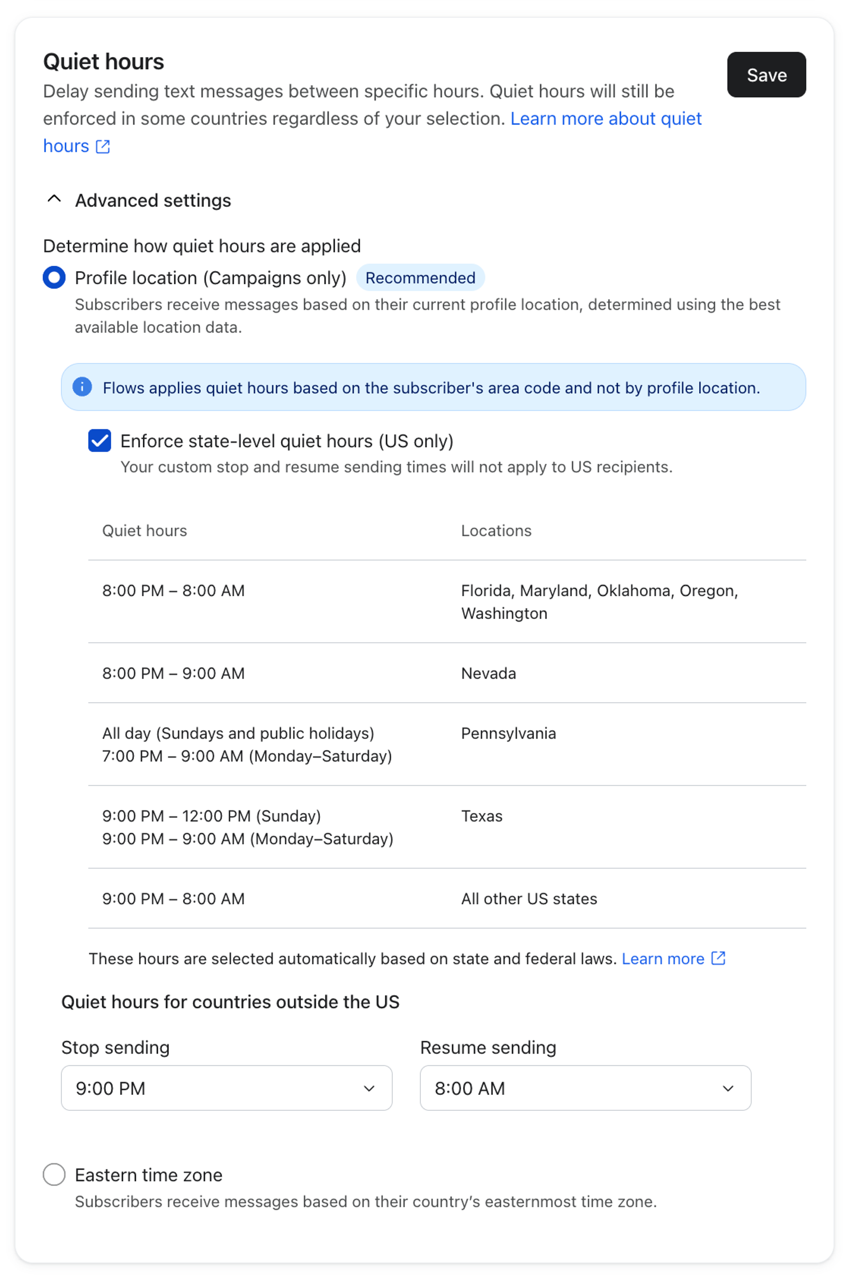Click Quiet hours column header
Image resolution: width=847 pixels, height=1278 pixels.
tap(144, 531)
